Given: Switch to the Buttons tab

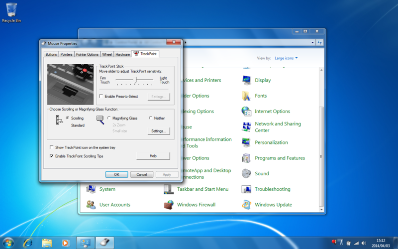Looking at the screenshot, I should 51,54.
